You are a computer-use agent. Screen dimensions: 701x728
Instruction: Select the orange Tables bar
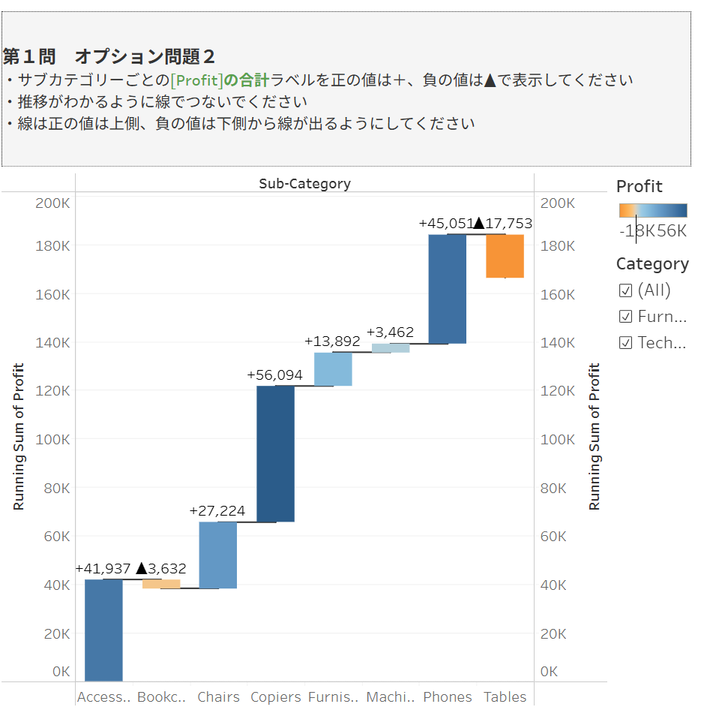coord(505,256)
